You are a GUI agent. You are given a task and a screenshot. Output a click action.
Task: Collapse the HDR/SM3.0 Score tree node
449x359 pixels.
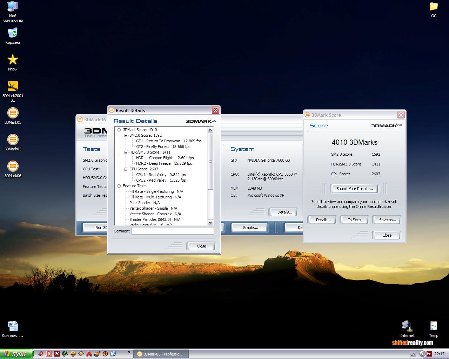point(126,152)
